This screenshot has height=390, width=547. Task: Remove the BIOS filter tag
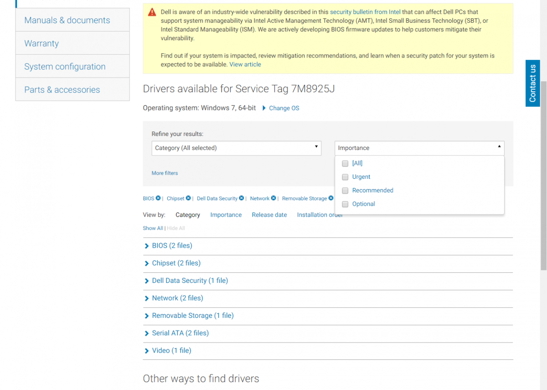tap(158, 198)
